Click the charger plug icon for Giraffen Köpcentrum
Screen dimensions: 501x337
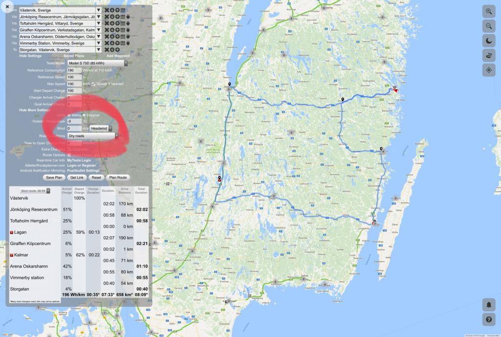(x=129, y=30)
